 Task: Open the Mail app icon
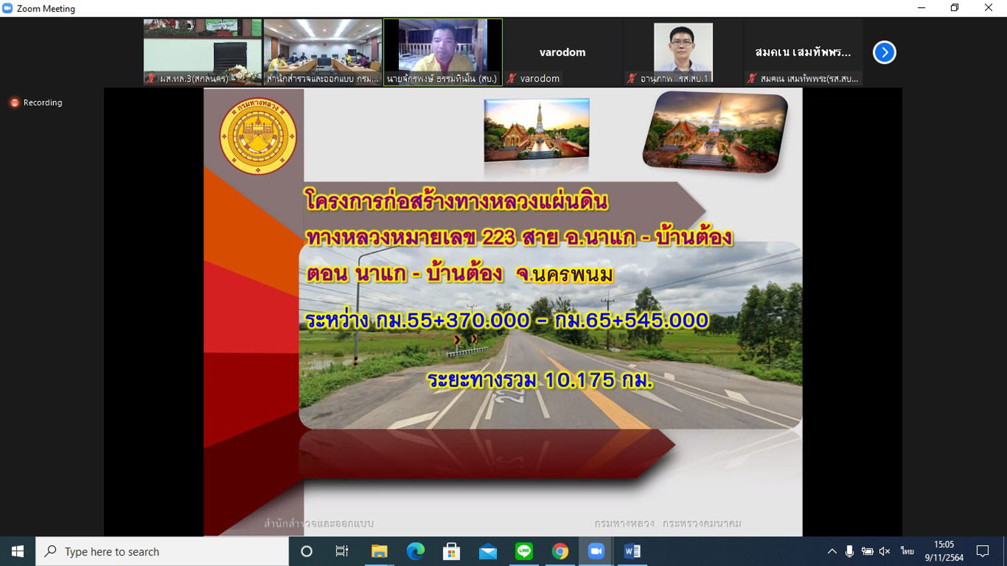pos(487,551)
